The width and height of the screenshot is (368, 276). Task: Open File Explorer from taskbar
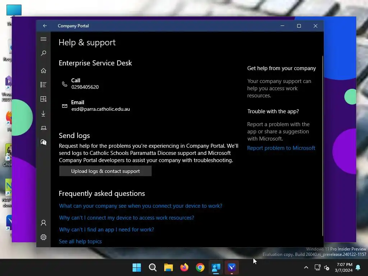168,267
